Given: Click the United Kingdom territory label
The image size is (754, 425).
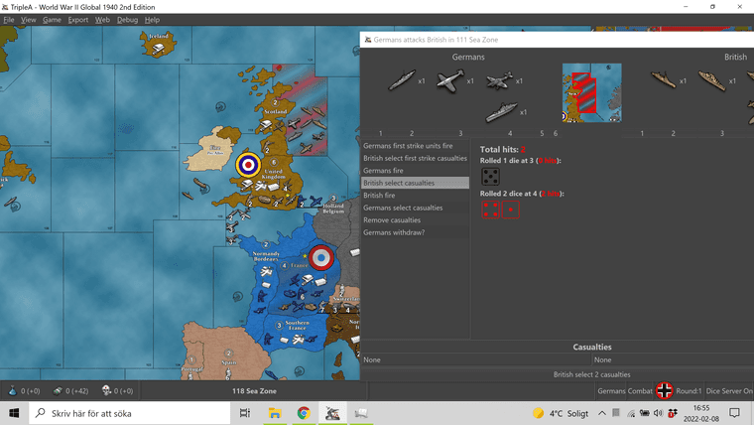Looking at the screenshot, I should tap(273, 174).
